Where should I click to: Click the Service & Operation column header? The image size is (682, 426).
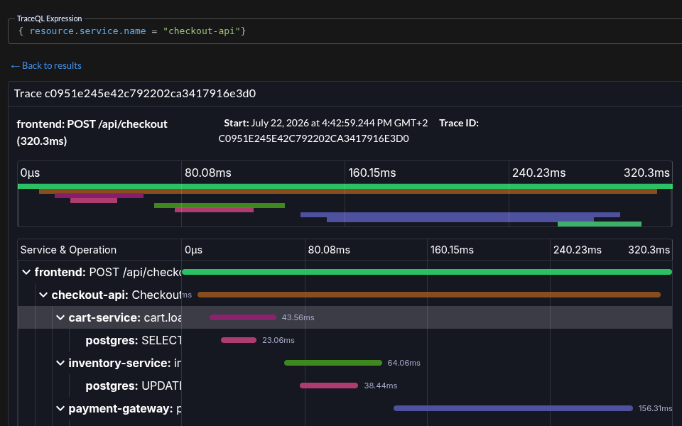(x=68, y=250)
